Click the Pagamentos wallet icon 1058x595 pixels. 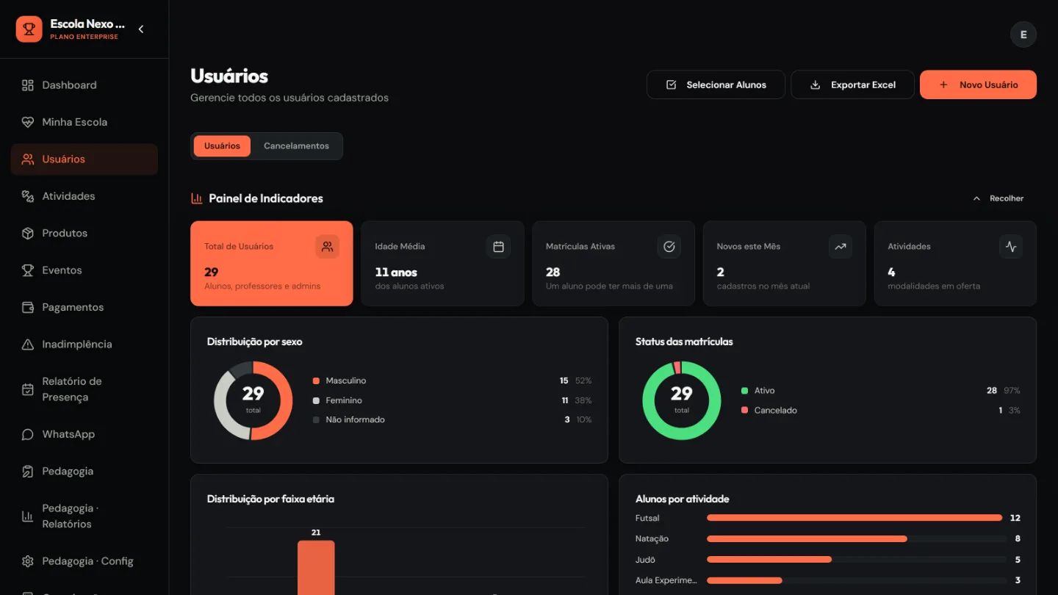pyautogui.click(x=28, y=307)
